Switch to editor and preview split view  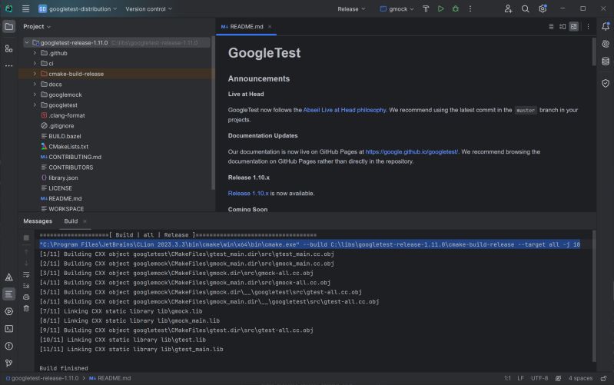coord(563,27)
